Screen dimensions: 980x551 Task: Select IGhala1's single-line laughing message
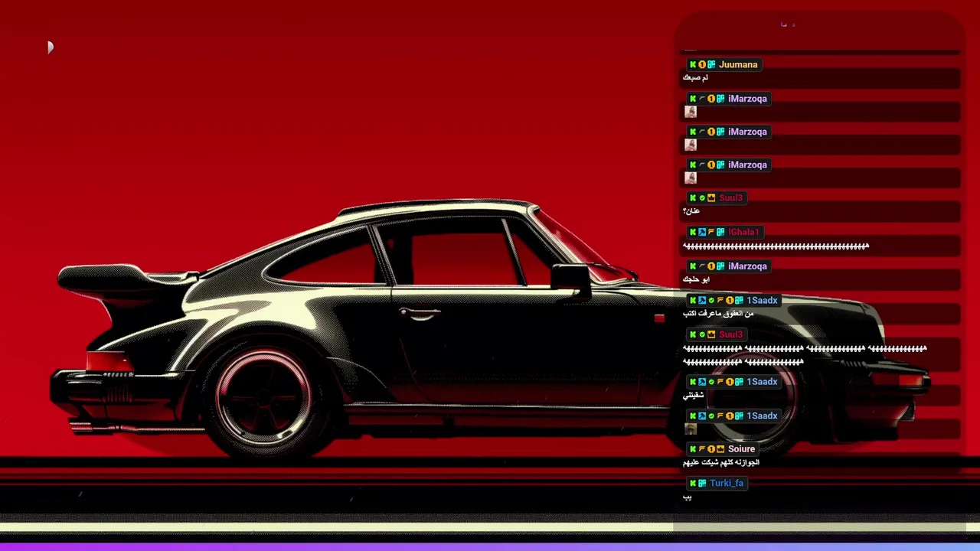[776, 246]
